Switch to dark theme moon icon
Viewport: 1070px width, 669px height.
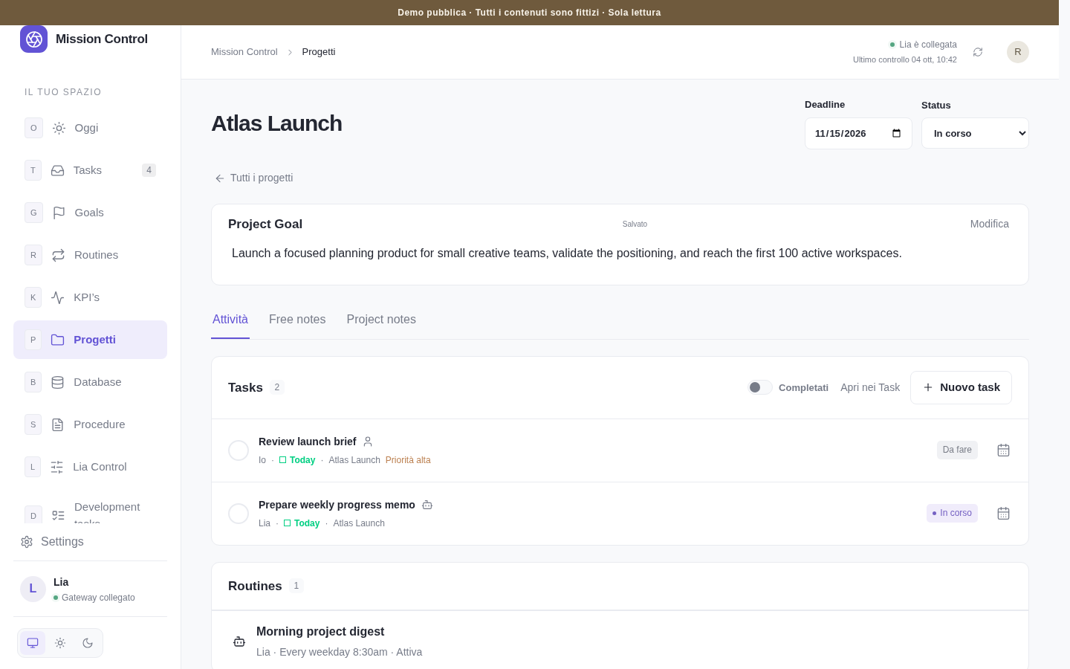tap(88, 643)
